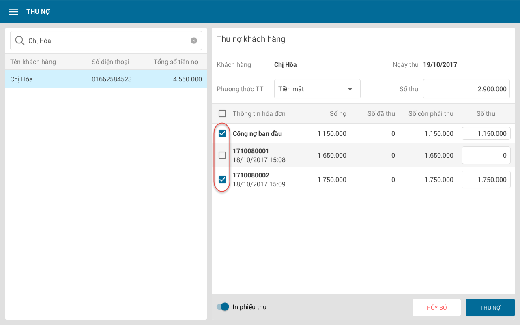Image resolution: width=520 pixels, height=325 pixels.
Task: Check invoice 1710080001 checkbox
Action: click(222, 155)
